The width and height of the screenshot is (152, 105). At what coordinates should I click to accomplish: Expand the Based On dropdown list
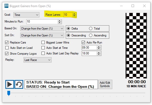point(42,29)
